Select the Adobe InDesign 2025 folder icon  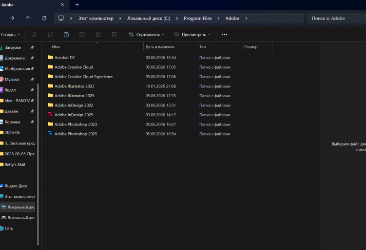(50, 115)
